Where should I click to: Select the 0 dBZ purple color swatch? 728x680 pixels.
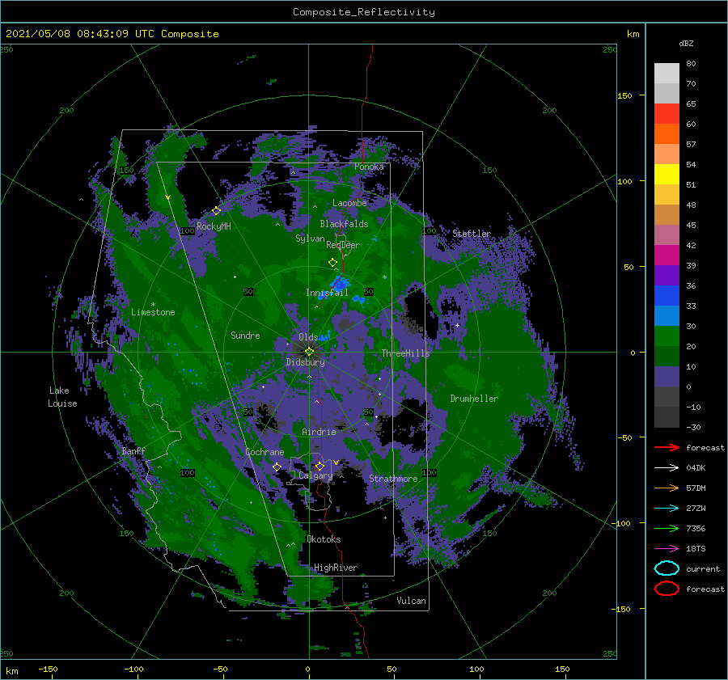point(667,376)
